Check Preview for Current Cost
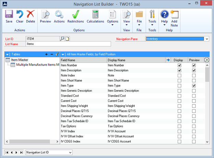The image size is (214, 158). [194, 101]
